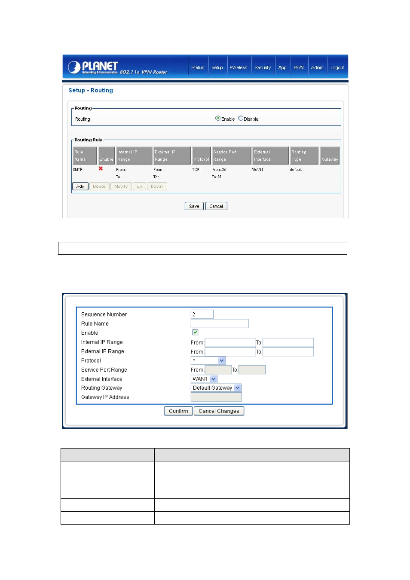Click the Protocol column header
The width and height of the screenshot is (410, 580).
202,156
